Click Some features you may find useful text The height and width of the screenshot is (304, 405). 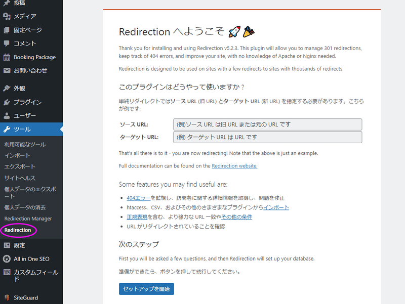[x=173, y=185]
